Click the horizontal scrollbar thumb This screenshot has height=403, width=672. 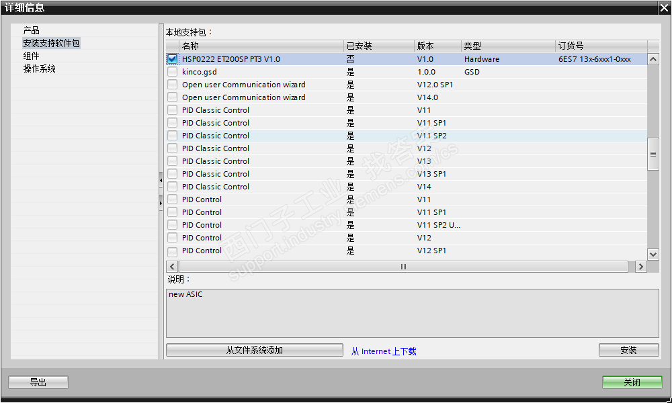tap(403, 267)
